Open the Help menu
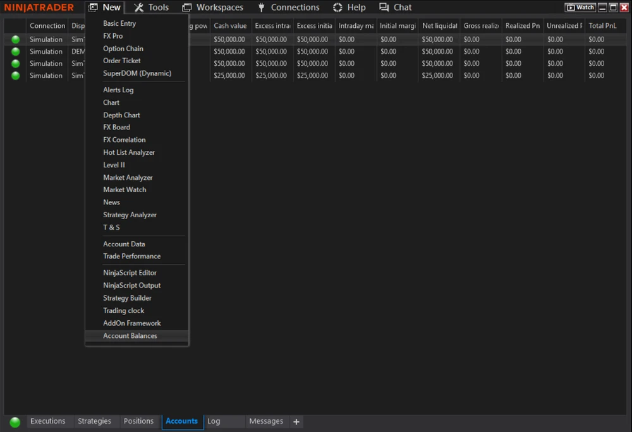This screenshot has height=432, width=632. 349,7
